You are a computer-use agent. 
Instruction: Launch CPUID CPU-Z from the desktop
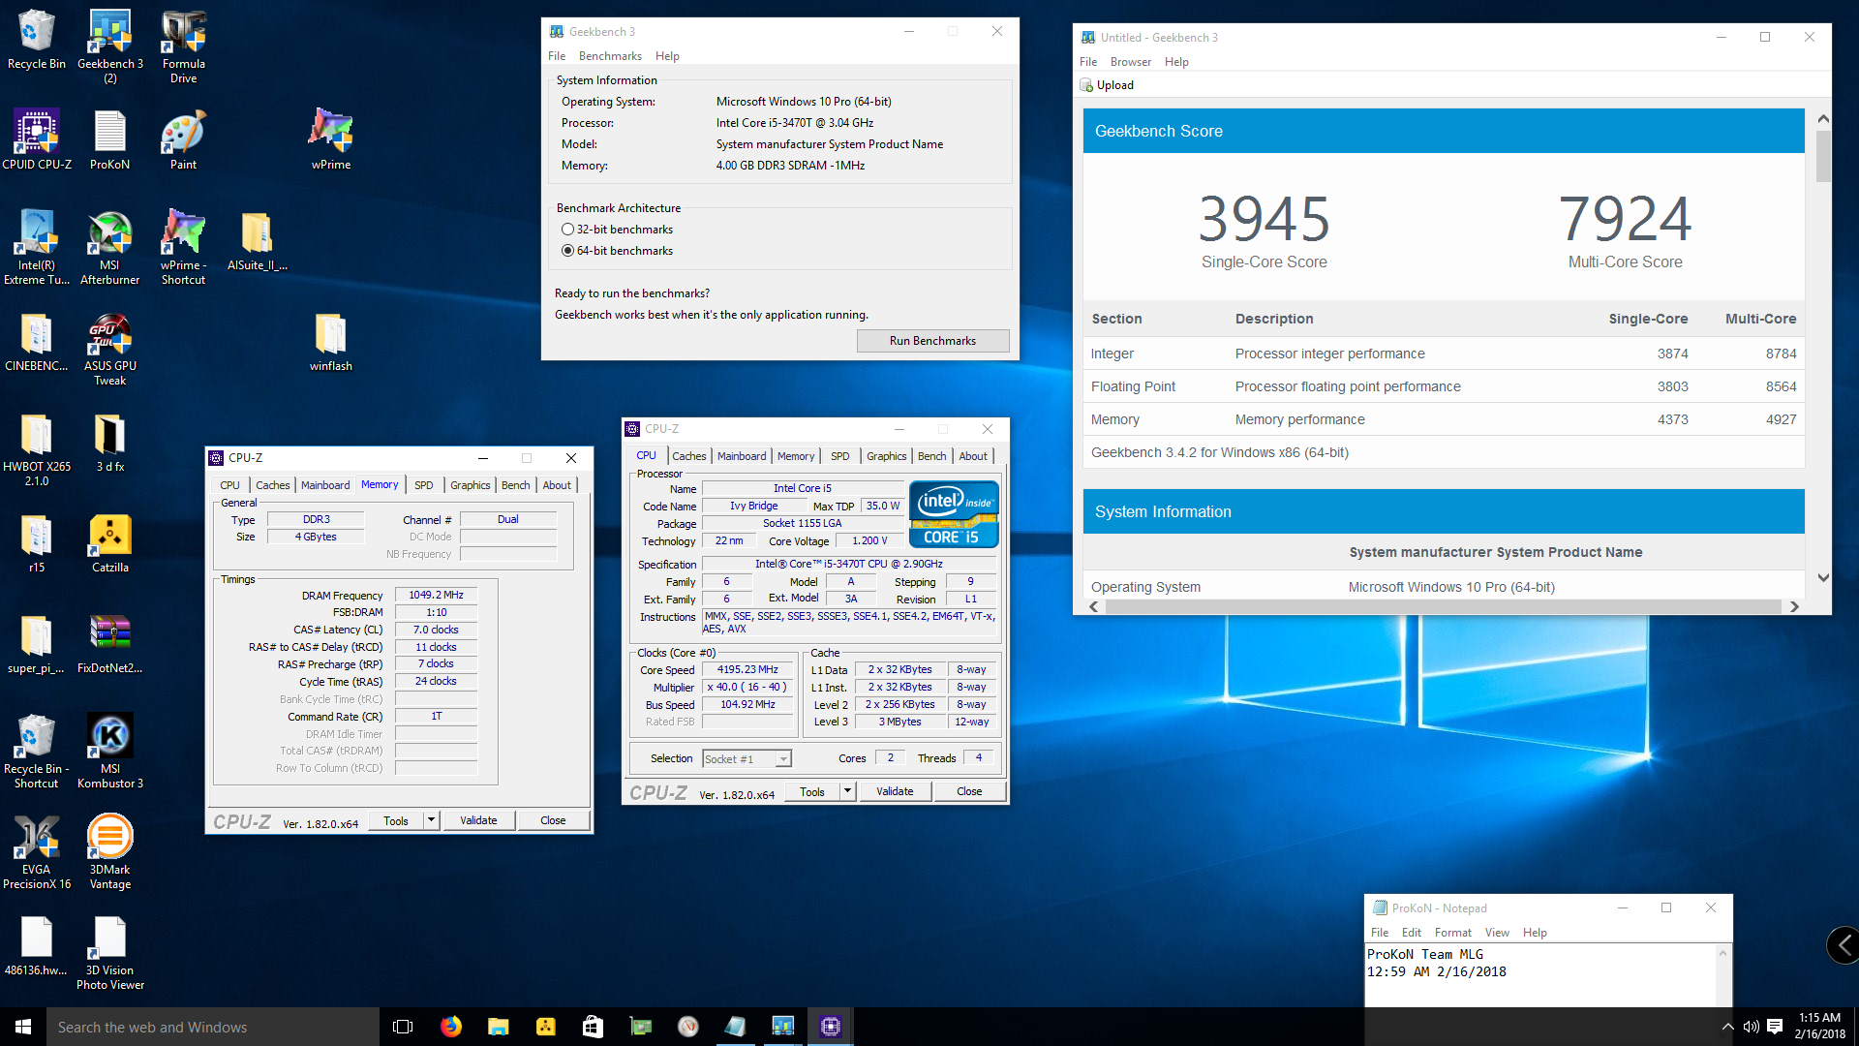point(37,139)
